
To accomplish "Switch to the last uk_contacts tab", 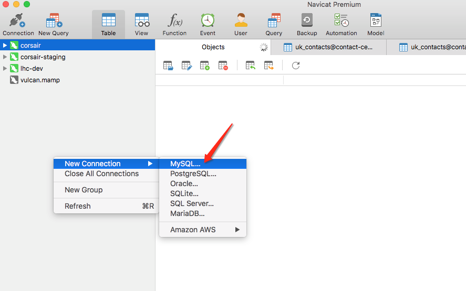I will (426, 47).
